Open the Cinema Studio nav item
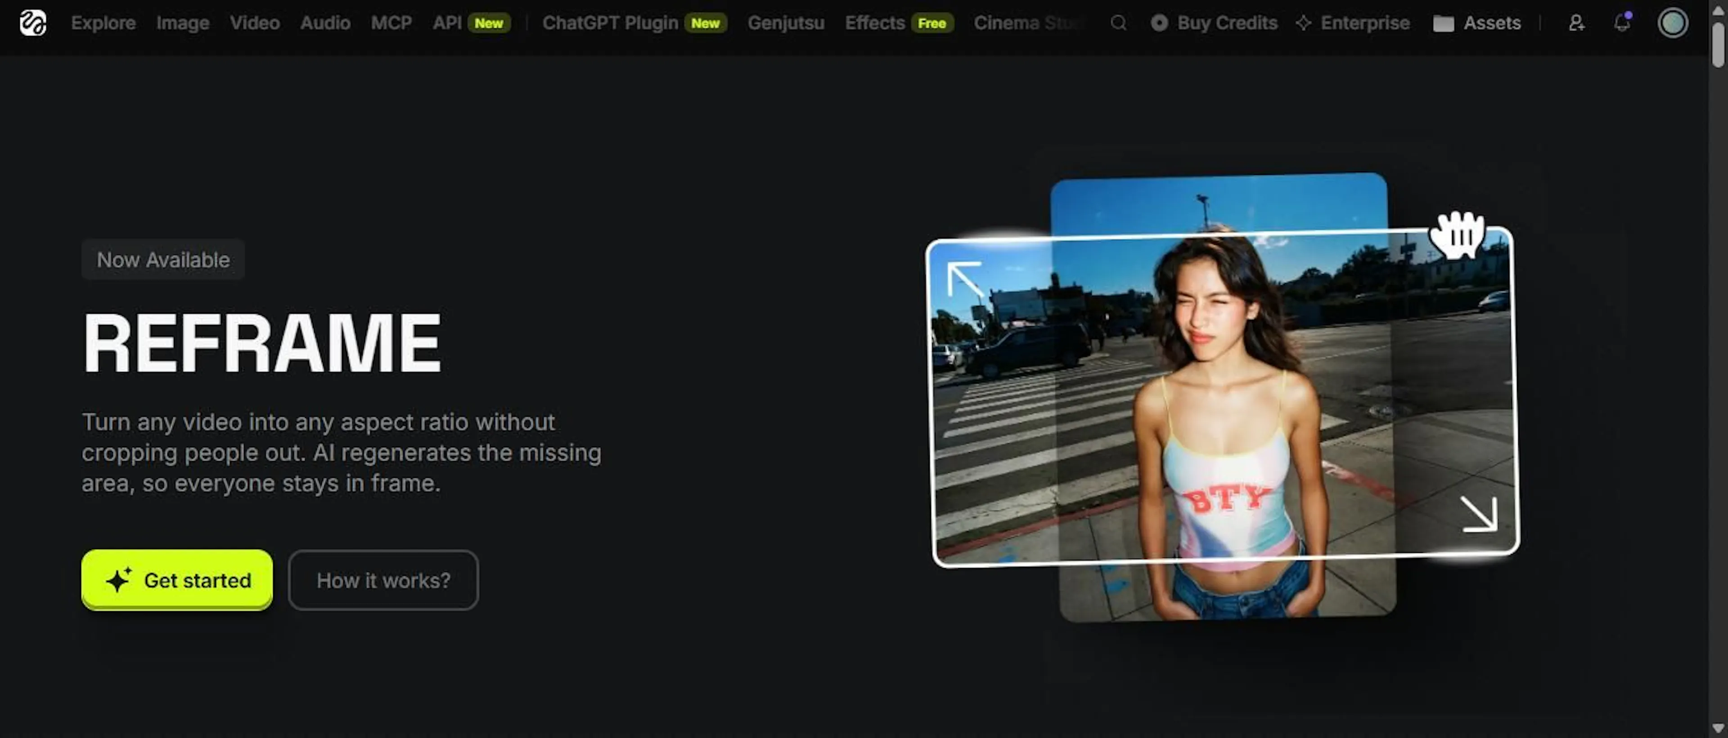This screenshot has width=1728, height=738. (x=1028, y=23)
